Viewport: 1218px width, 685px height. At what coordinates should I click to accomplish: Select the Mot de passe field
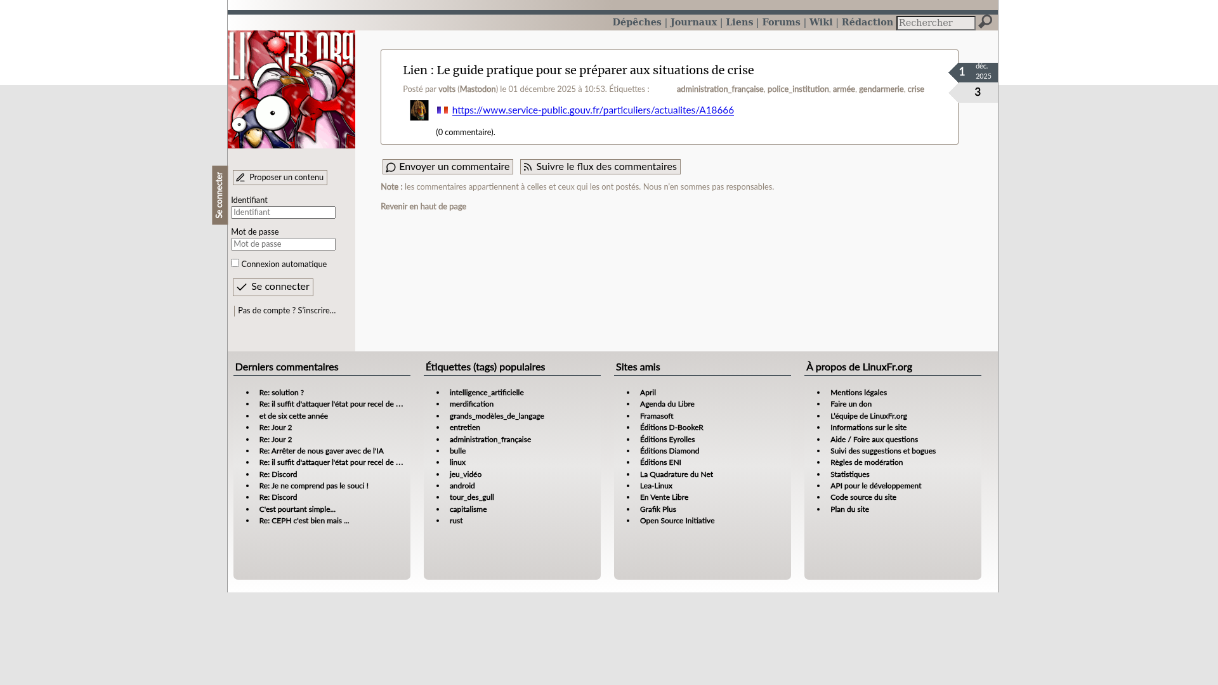click(x=283, y=244)
